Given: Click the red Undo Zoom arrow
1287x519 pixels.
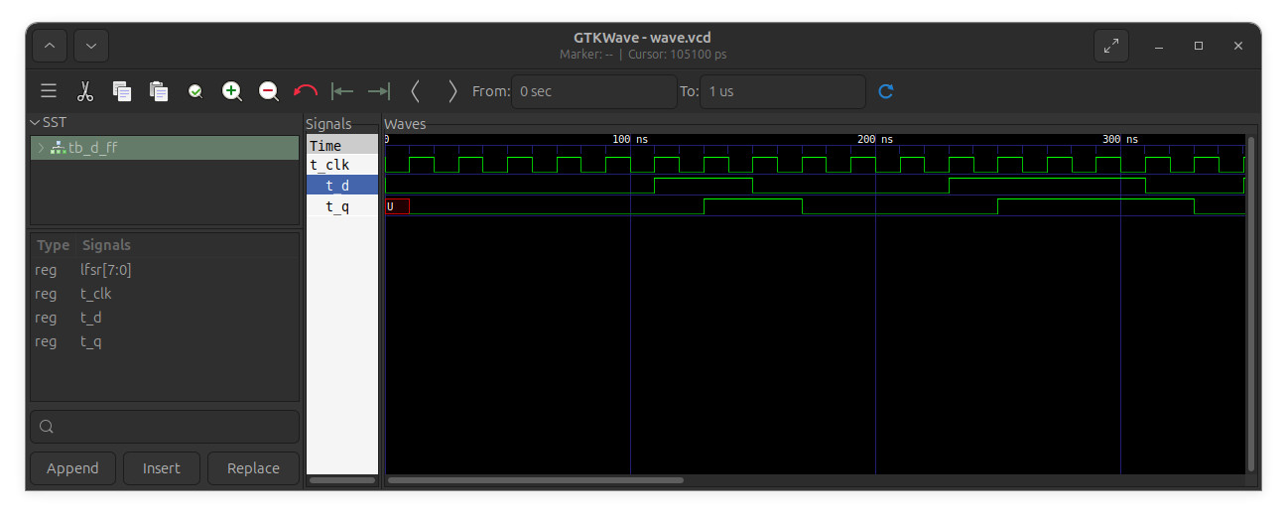Looking at the screenshot, I should 306,91.
